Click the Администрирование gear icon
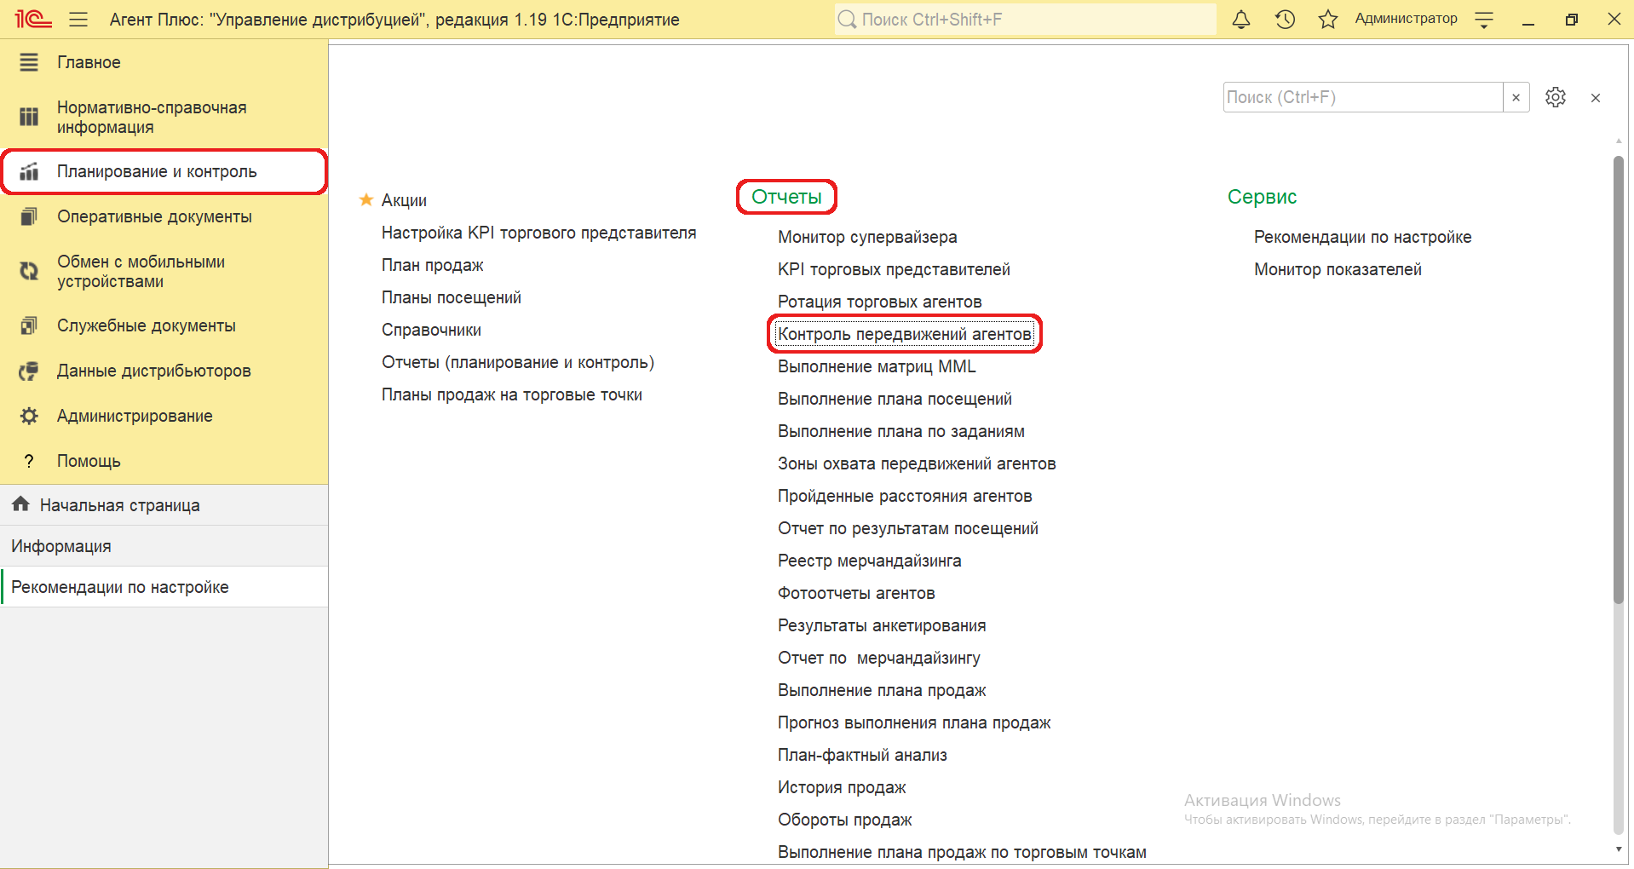 click(x=29, y=416)
